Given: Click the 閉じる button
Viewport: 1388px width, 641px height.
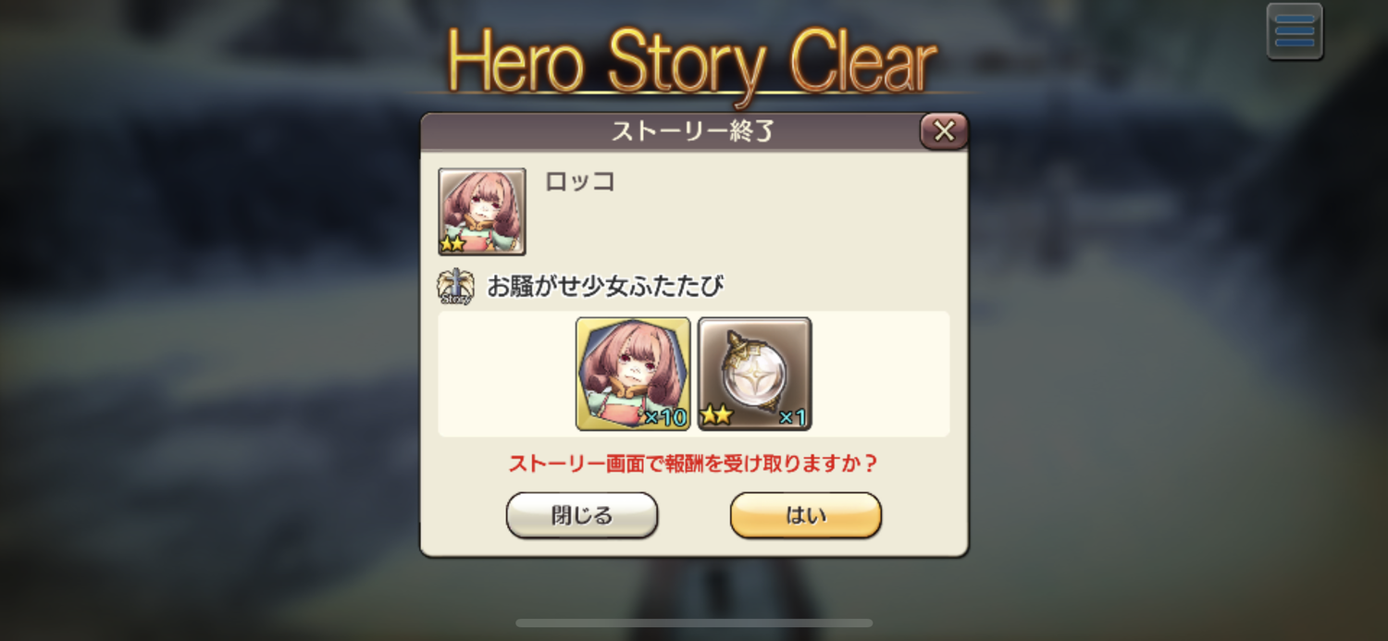Looking at the screenshot, I should [x=582, y=515].
